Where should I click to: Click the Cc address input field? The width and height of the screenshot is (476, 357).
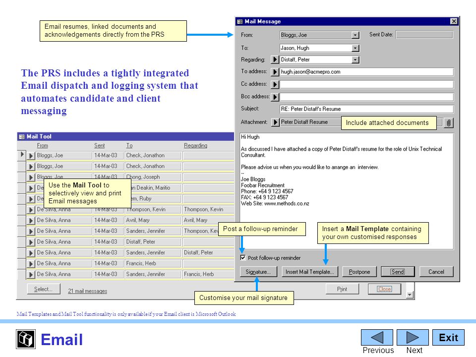tap(367, 84)
